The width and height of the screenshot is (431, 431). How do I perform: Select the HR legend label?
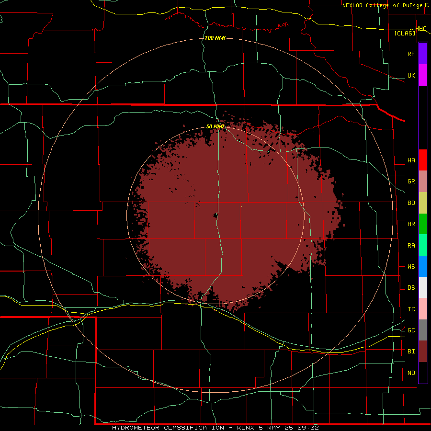tap(411, 224)
